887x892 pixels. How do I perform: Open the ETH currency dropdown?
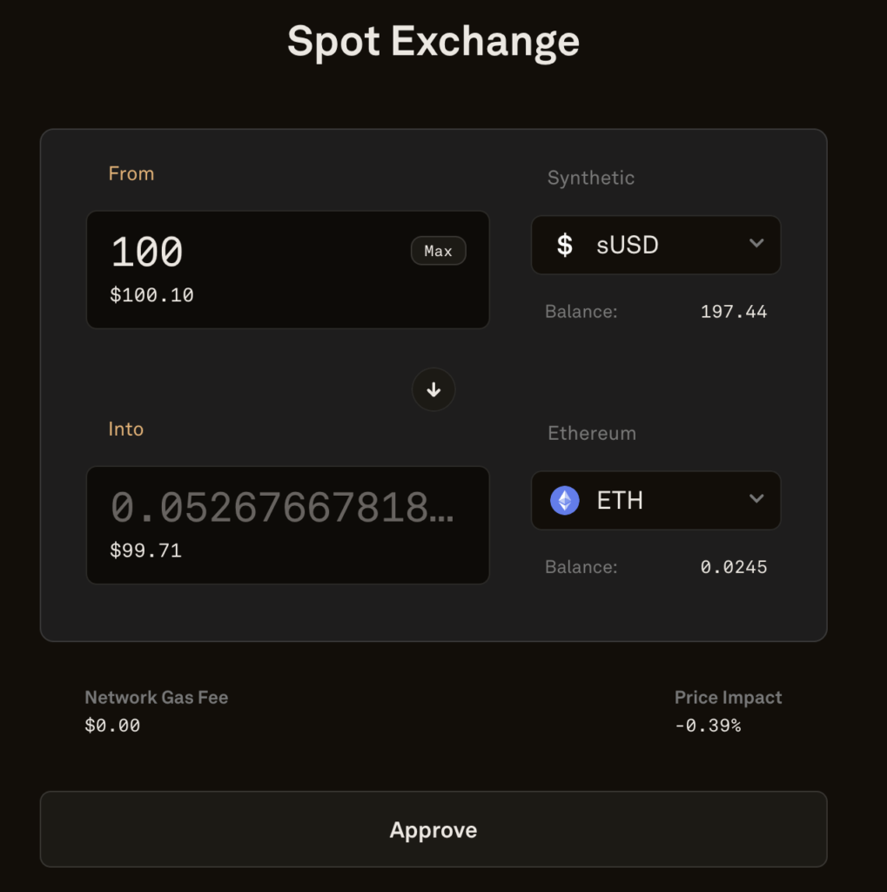(655, 501)
